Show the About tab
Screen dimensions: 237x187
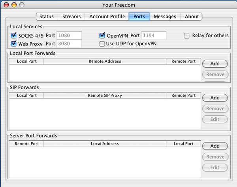[x=191, y=16]
